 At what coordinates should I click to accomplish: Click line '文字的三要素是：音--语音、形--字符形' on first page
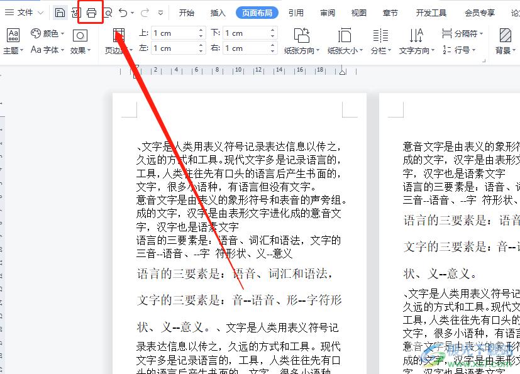point(239,300)
